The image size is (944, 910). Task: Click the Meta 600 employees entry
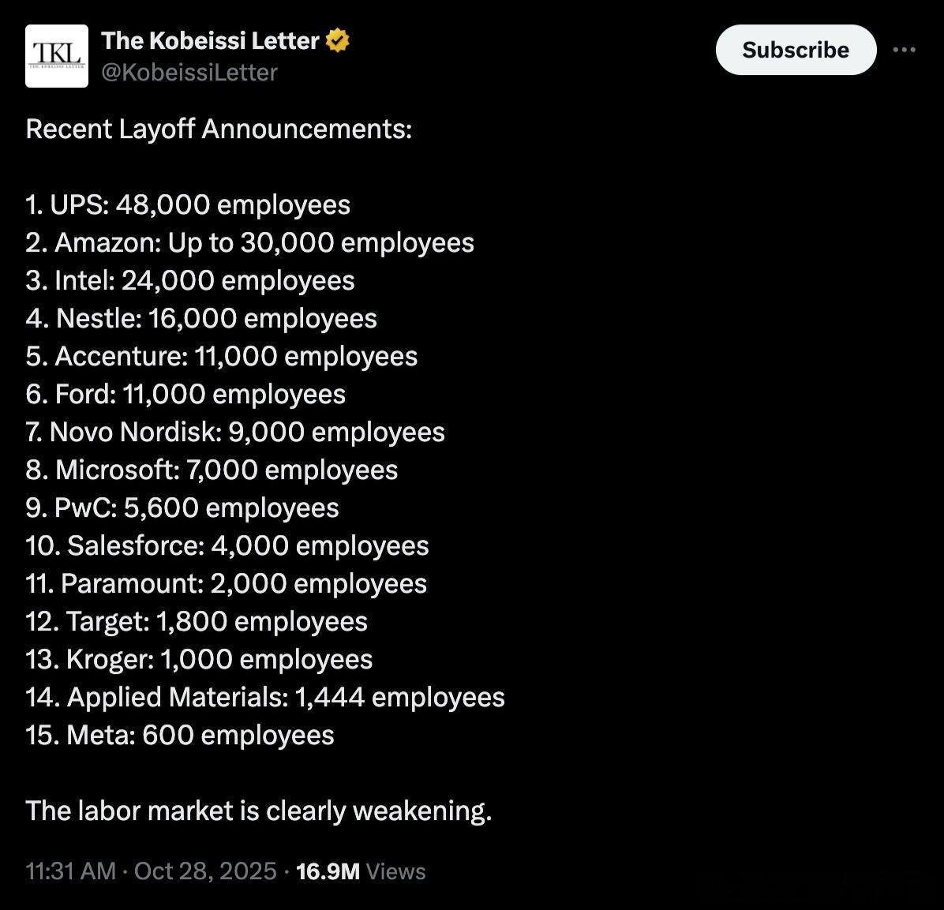(x=180, y=736)
